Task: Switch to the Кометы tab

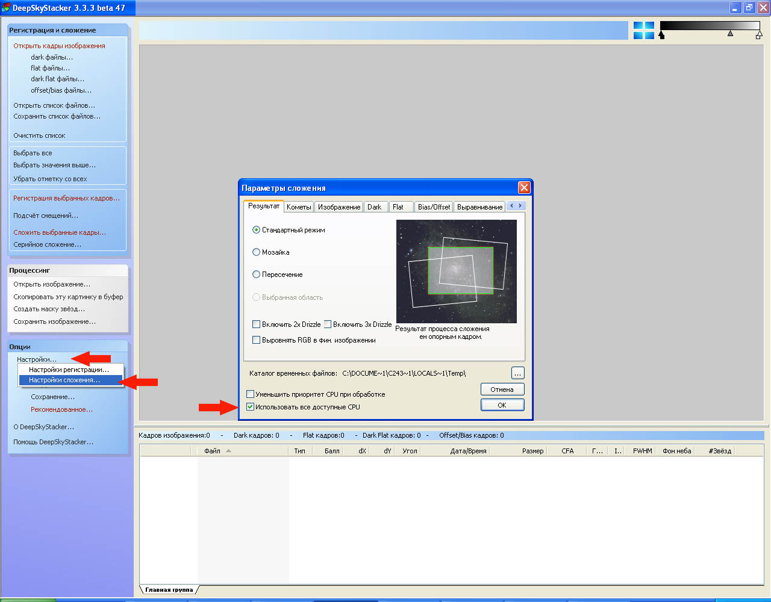Action: coord(299,207)
